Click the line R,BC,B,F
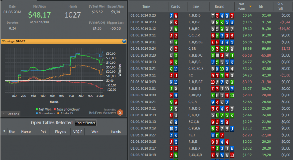 (x=195, y=95)
